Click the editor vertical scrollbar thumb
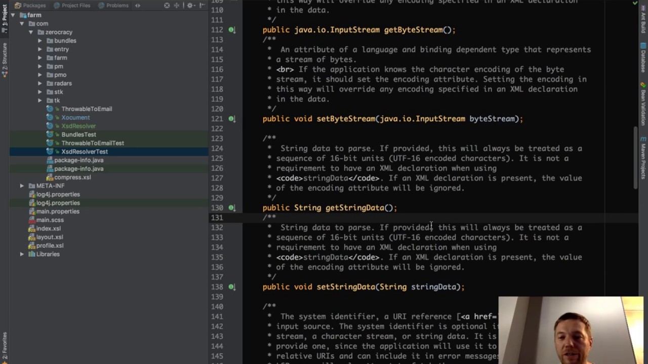Screen dimensions: 648x364 pyautogui.click(x=636, y=158)
